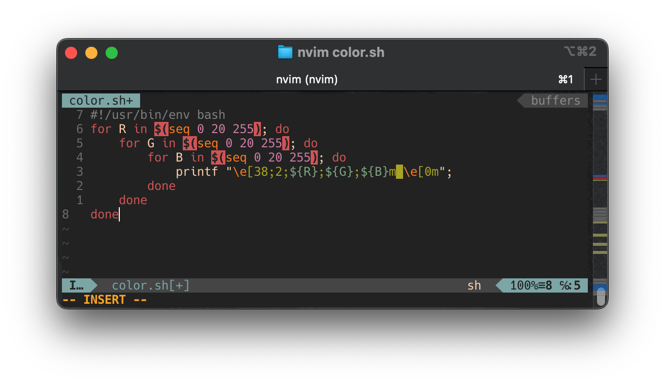The width and height of the screenshot is (665, 384).
Task: Click the yellow minimize window button
Action: [x=91, y=53]
